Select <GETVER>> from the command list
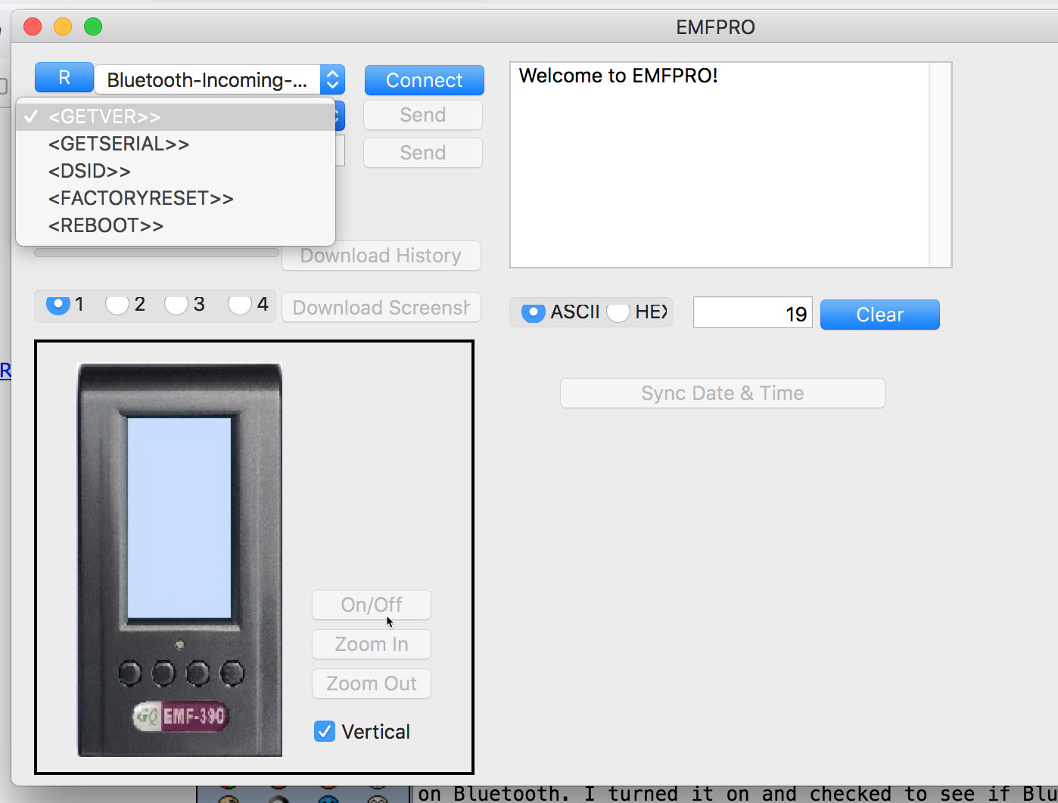The height and width of the screenshot is (803, 1058). pos(176,116)
